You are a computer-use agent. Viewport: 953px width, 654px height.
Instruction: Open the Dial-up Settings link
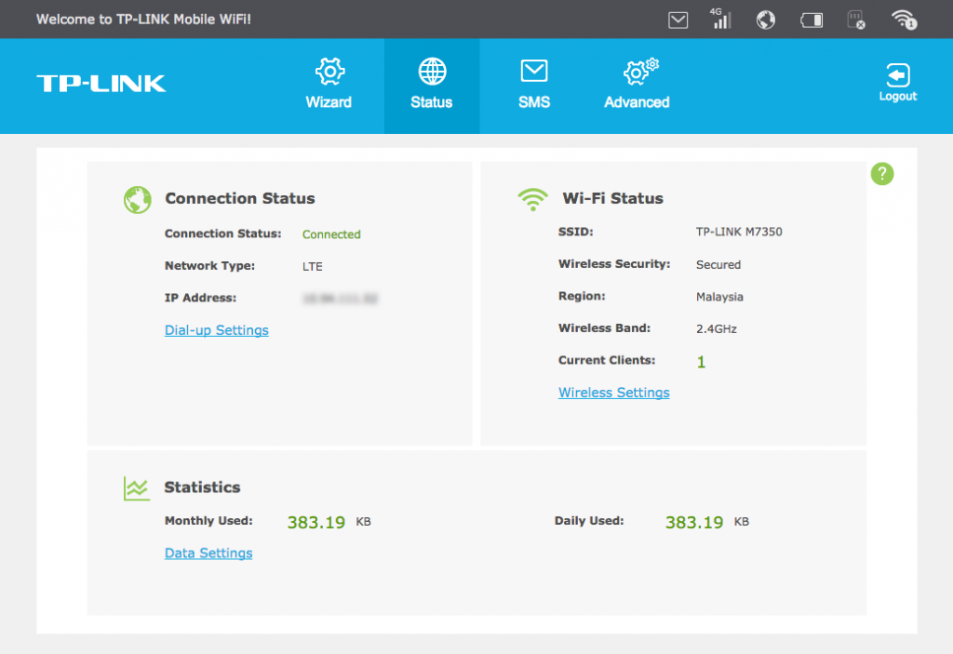216,330
